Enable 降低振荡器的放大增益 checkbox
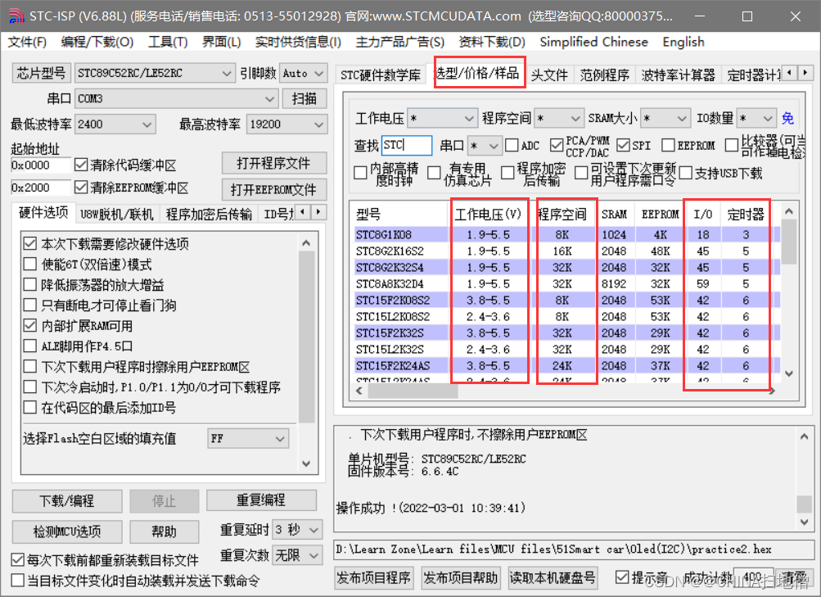821x597 pixels. pos(30,284)
